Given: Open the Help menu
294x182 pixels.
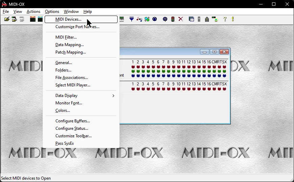Looking at the screenshot, I should [88, 12].
